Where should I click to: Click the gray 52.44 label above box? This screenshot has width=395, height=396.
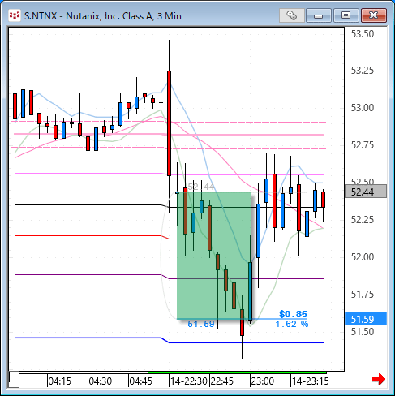(x=201, y=187)
